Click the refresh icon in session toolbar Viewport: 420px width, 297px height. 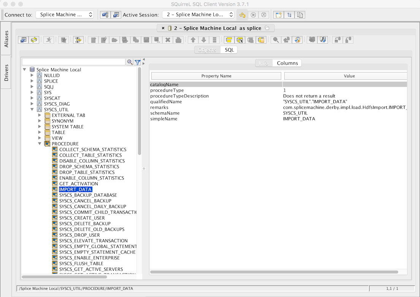coord(34,40)
